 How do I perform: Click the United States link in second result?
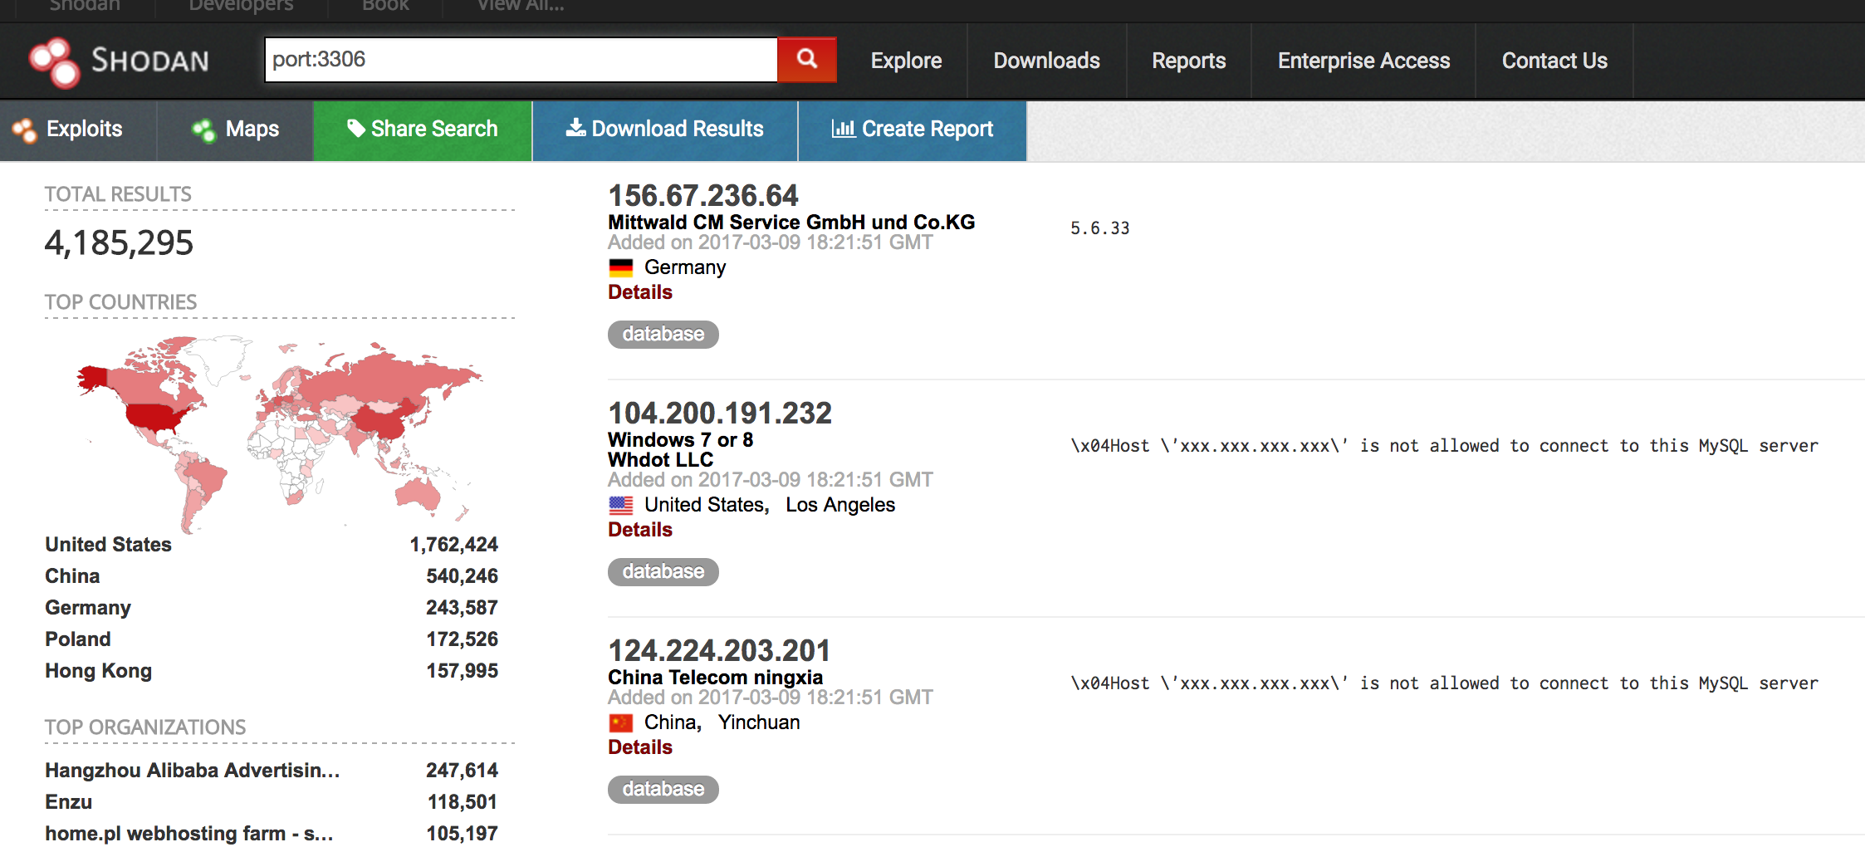click(x=704, y=505)
